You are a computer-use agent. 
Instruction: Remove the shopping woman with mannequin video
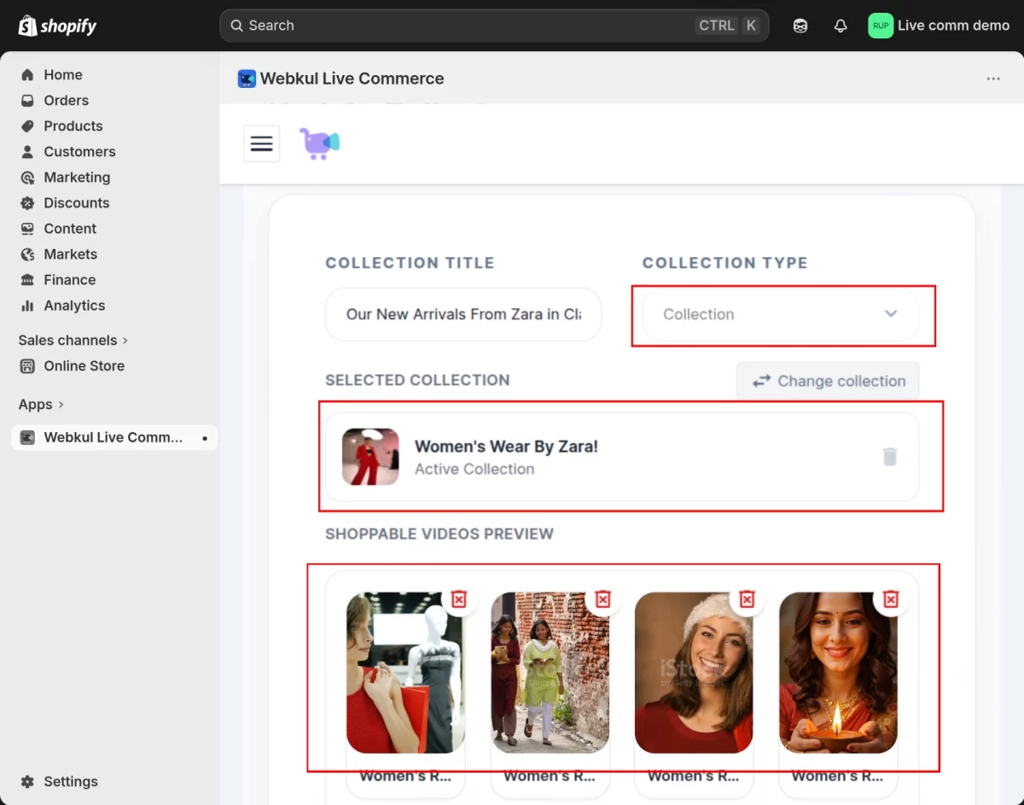pos(459,599)
